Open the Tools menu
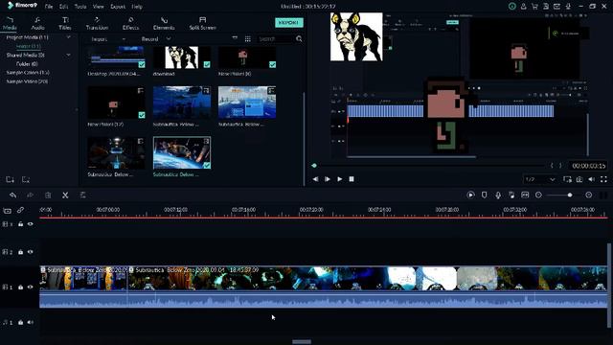Screen dimensions: 613x345 [x=80, y=7]
